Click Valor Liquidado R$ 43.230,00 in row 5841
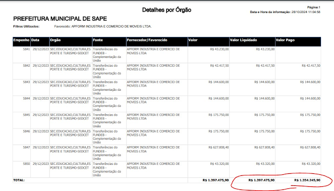Viewport: 334px width, 191px height. [x=265, y=49]
